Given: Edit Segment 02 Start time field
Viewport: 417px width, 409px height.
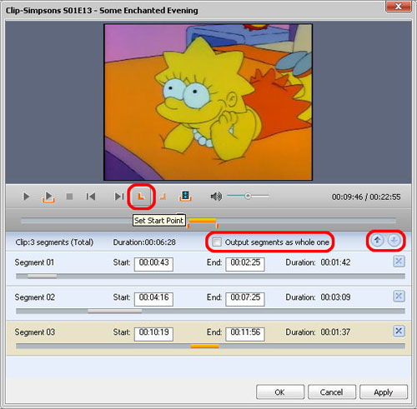Looking at the screenshot, I should [153, 299].
